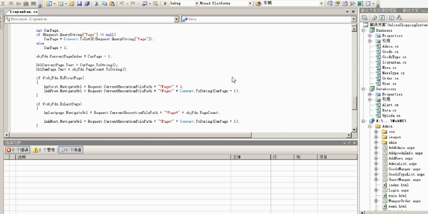Screen dimensions: 428x214
Task: Select GoodsTypeList.aspx in Admin folder
Action: coord(407,175)
